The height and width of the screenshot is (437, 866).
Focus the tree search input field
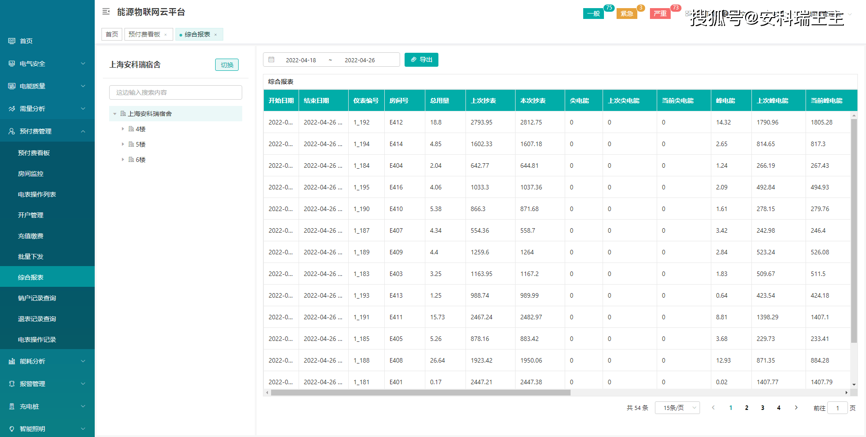pyautogui.click(x=175, y=92)
